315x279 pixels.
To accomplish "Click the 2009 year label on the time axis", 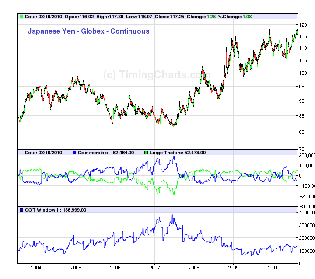I will [234, 268].
